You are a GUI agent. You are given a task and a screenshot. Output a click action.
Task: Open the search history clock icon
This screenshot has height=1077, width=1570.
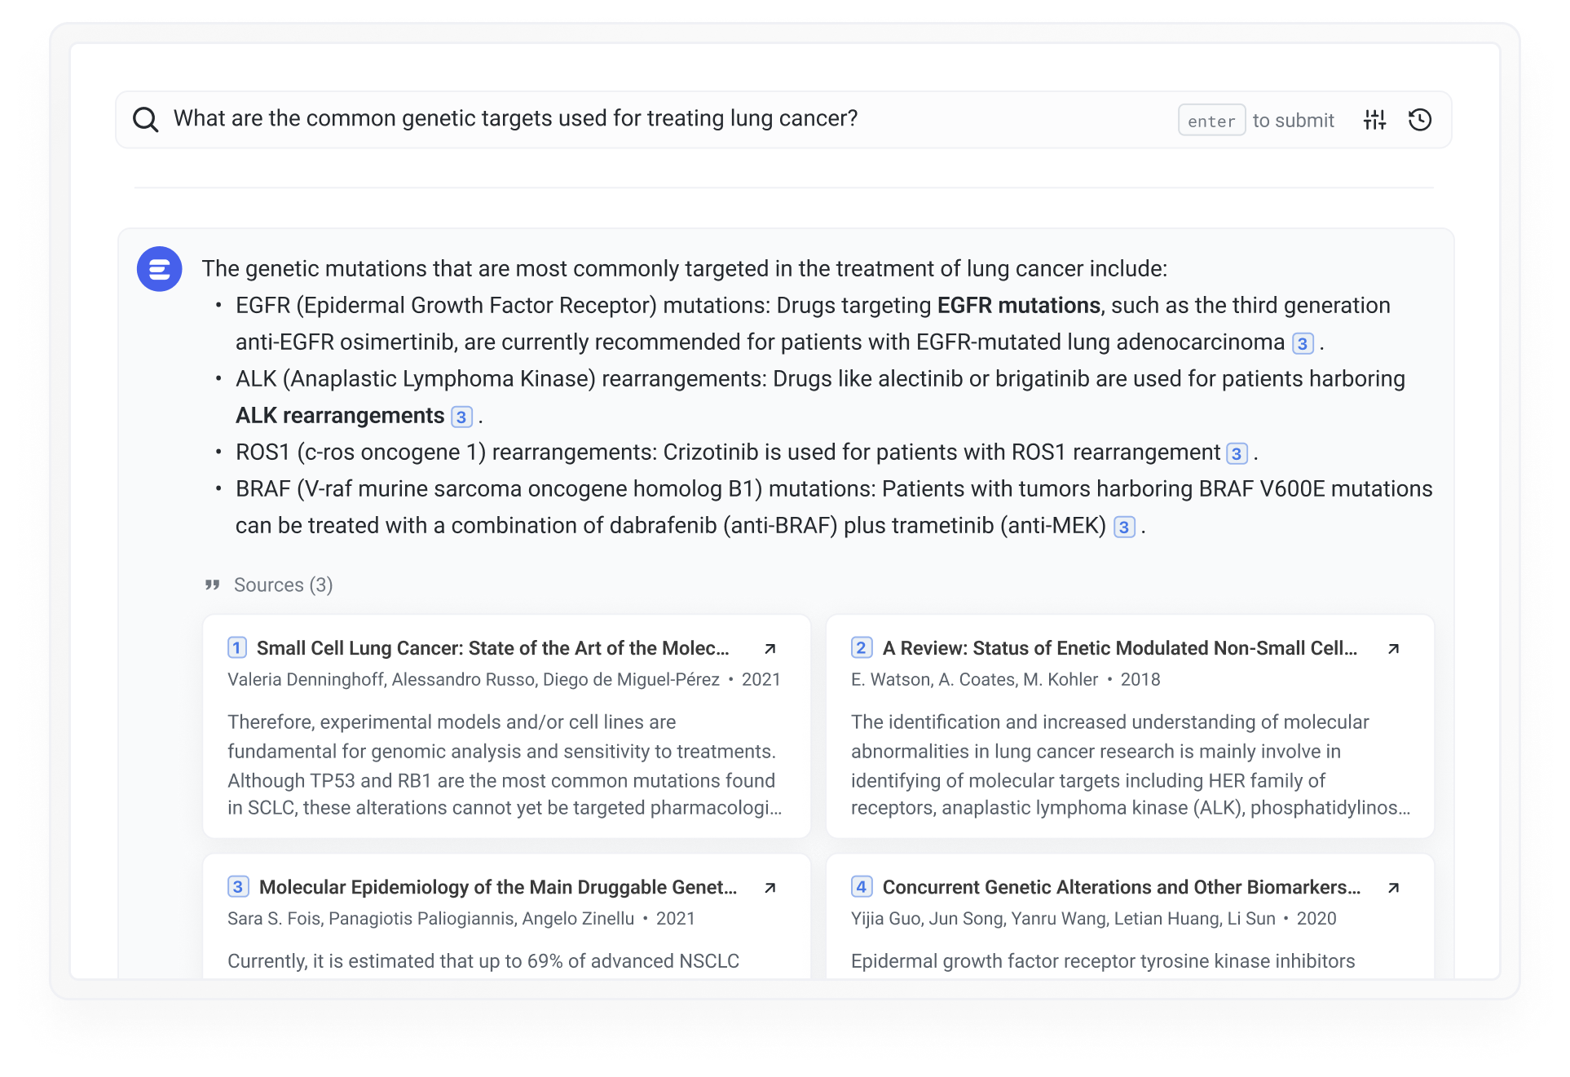(x=1420, y=120)
